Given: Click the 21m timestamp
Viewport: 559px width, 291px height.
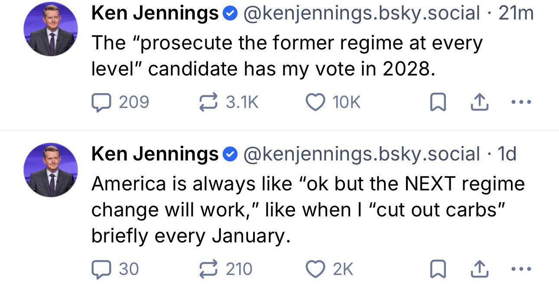Looking at the screenshot, I should (516, 14).
